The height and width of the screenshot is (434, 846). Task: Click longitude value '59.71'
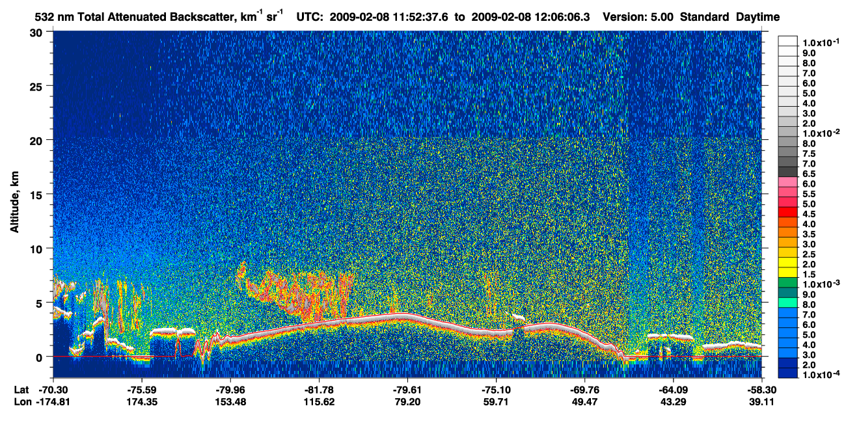(496, 401)
